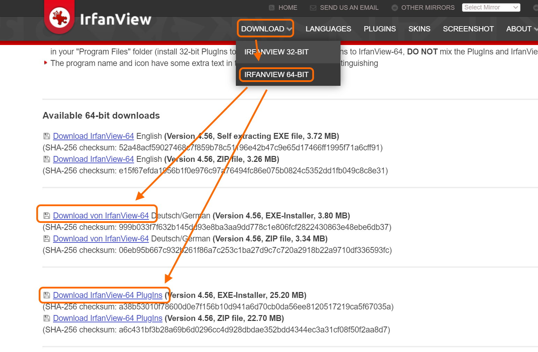Click floppy disk icon for German EXE-Installer

tap(46, 216)
